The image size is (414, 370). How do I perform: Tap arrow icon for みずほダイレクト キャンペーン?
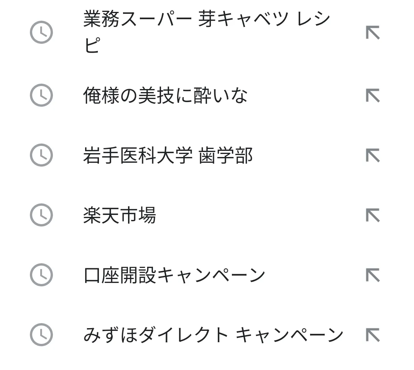point(373,335)
